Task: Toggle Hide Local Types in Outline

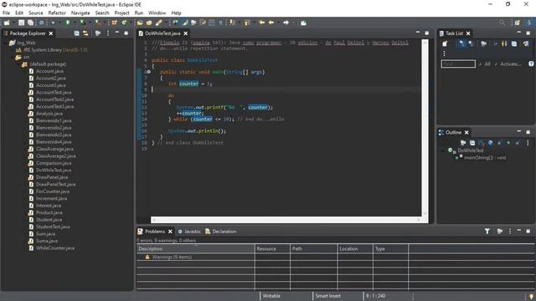Action: point(518,143)
